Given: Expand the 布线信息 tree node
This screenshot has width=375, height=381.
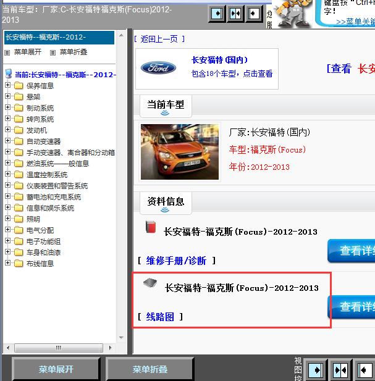Looking at the screenshot, I should click(7, 263).
